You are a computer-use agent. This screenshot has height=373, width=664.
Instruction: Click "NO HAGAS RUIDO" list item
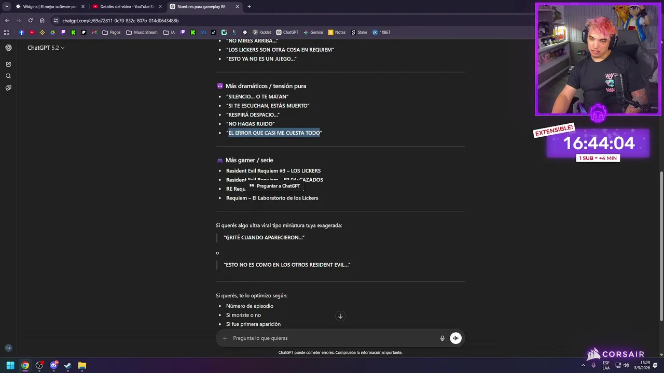click(x=251, y=124)
